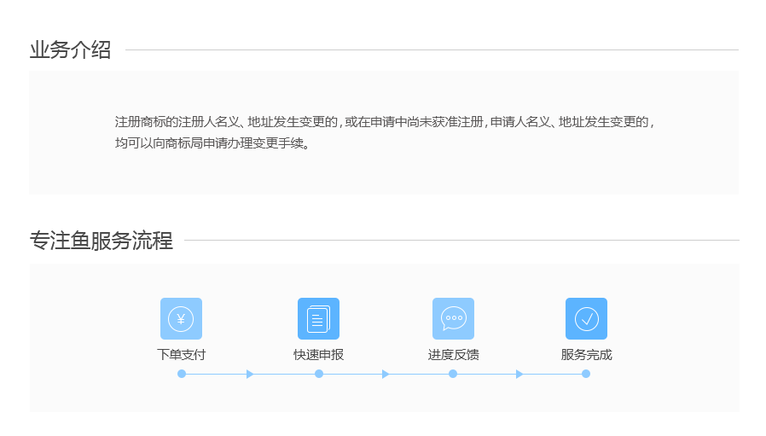
Task: Click the text line starting 均可以向商标局
Action: click(x=212, y=143)
